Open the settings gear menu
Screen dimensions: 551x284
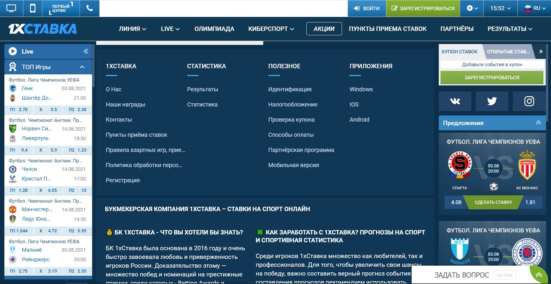tap(472, 8)
